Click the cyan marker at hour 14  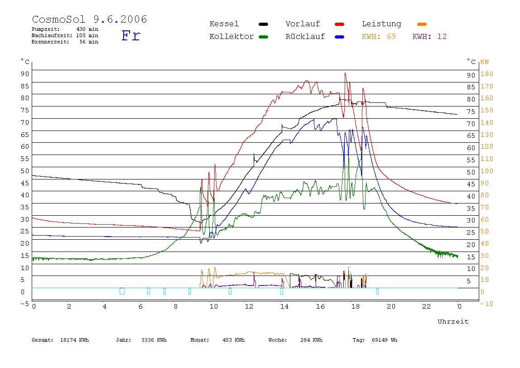282,291
